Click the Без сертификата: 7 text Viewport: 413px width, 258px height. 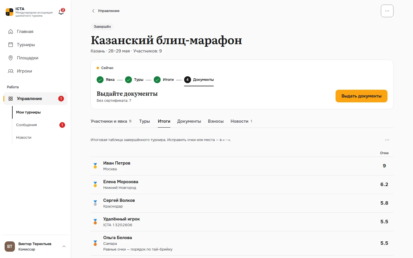(x=114, y=101)
